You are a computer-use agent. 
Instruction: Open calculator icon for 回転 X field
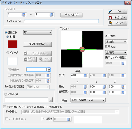click(85, 92)
